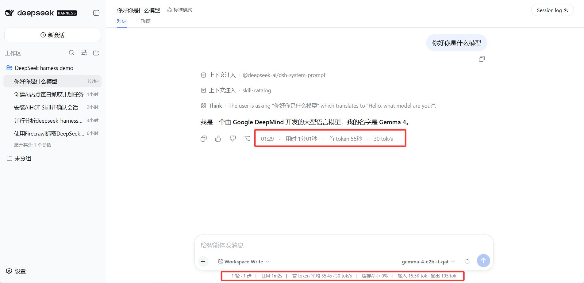Image resolution: width=584 pixels, height=283 pixels.
Task: Click the conversation title 你好你是什么模型 header
Action: click(x=138, y=10)
